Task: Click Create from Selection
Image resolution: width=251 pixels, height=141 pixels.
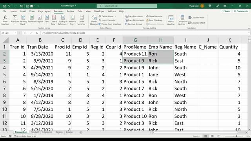Action: click(x=110, y=24)
